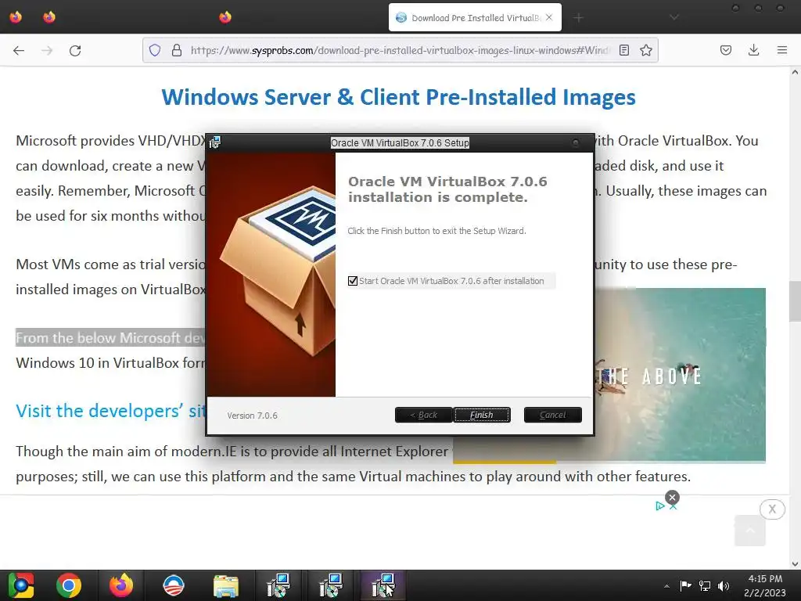
Task: Click the Visit the developers' site heading link
Action: (110, 411)
